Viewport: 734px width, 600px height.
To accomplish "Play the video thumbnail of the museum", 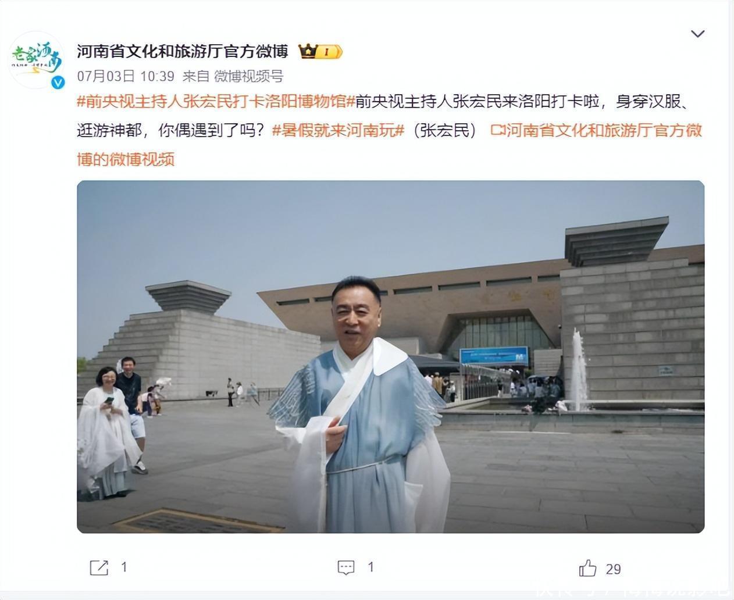I will (x=390, y=356).
